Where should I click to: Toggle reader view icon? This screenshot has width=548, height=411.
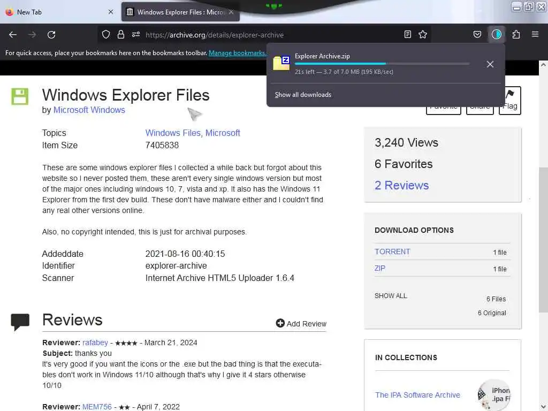[407, 34]
